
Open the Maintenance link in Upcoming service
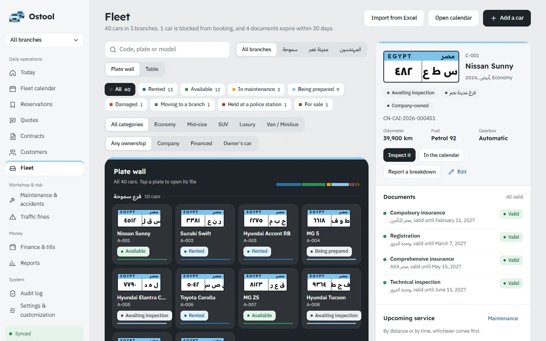click(503, 319)
